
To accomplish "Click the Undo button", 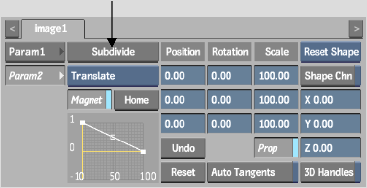I will pyautogui.click(x=183, y=148).
